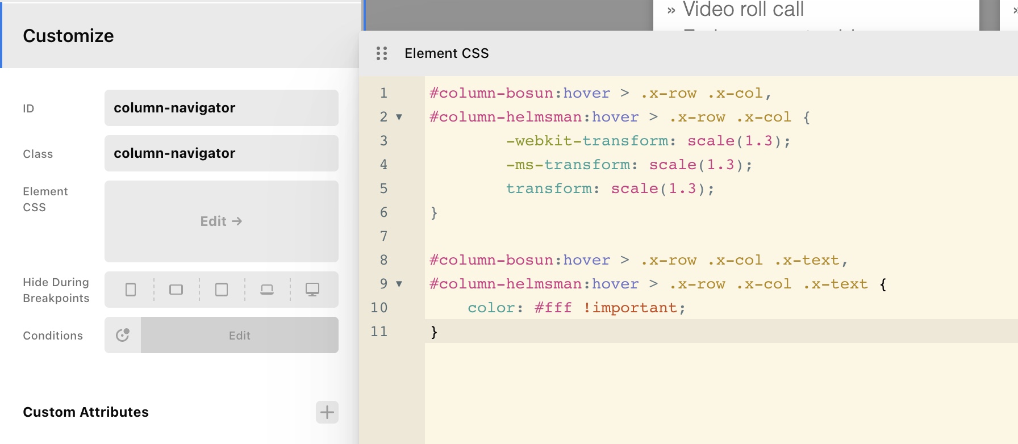Click the Conditions Edit button
Image resolution: width=1018 pixels, height=444 pixels.
click(239, 336)
